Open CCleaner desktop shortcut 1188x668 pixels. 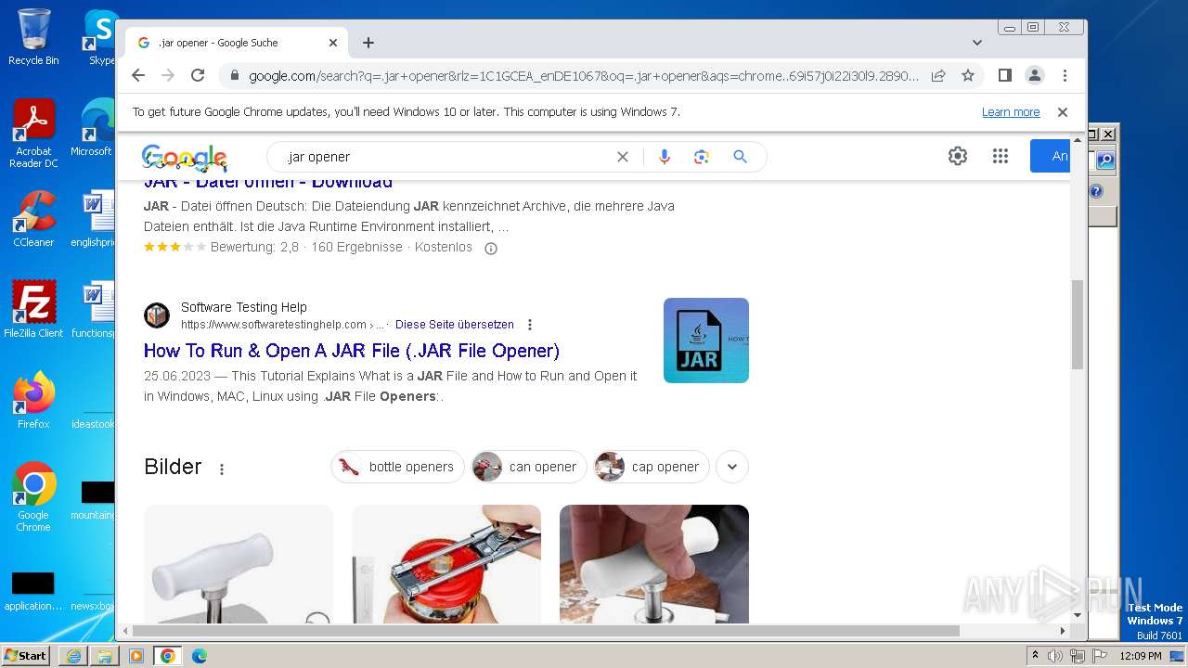[33, 219]
